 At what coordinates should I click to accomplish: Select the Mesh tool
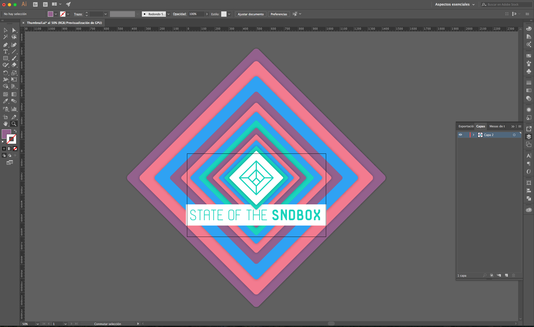(x=5, y=94)
